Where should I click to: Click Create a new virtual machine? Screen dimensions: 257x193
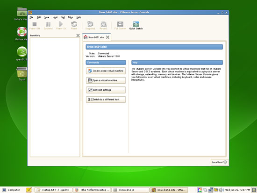pyautogui.click(x=106, y=71)
